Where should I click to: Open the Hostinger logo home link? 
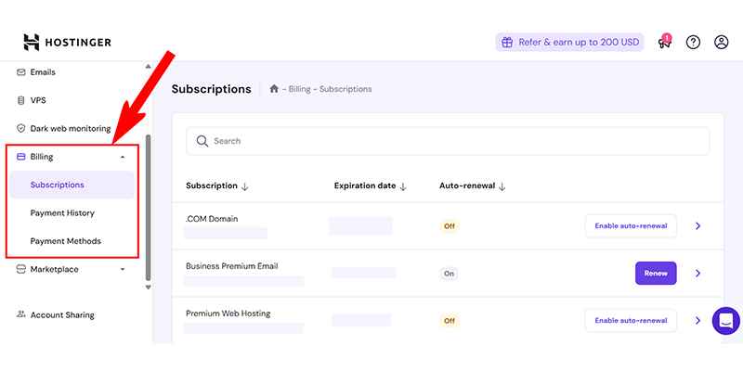(x=67, y=42)
